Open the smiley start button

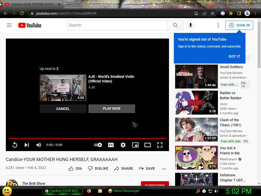tap(7, 191)
